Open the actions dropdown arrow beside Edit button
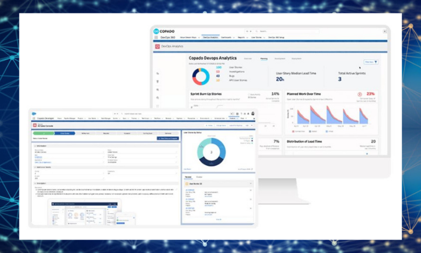This screenshot has height=253, width=421. (252, 125)
